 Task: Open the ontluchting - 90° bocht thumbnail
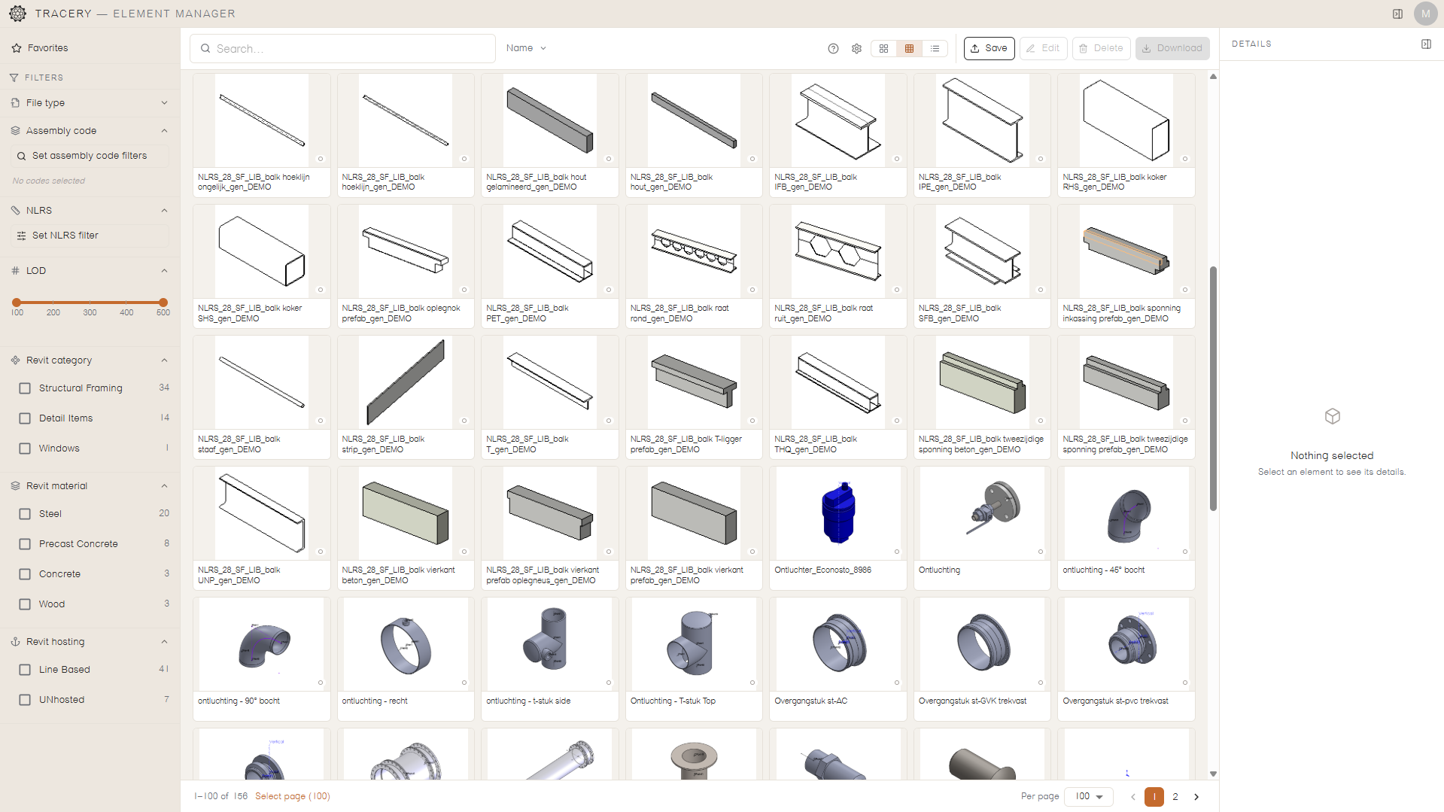pyautogui.click(x=262, y=644)
